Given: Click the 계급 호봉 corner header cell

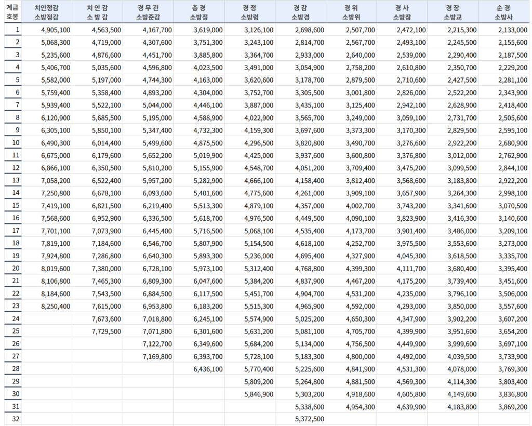Looking at the screenshot, I should 12,12.
